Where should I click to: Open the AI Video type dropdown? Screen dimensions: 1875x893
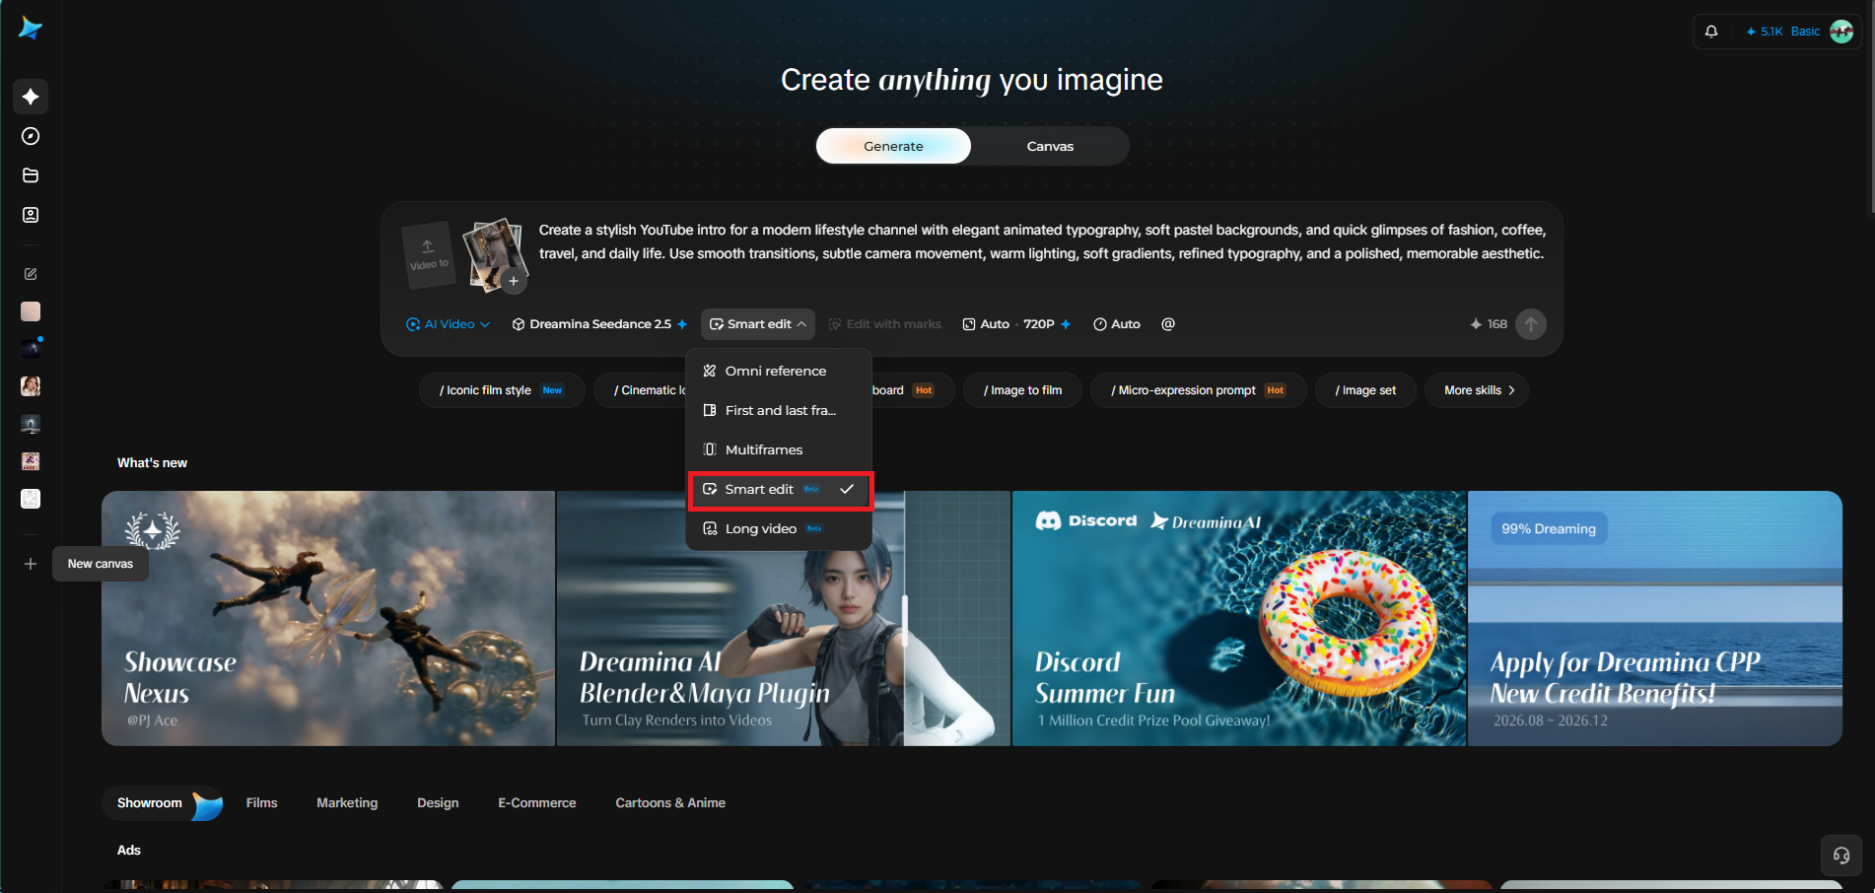coord(448,324)
